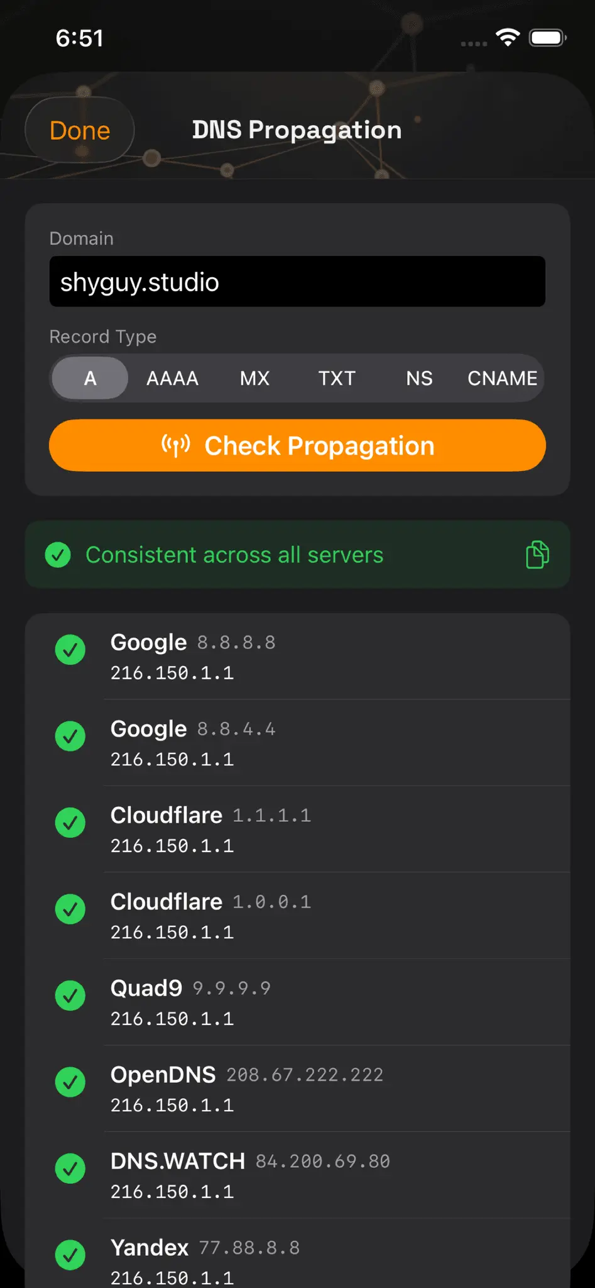The image size is (595, 1288).
Task: Tap the Done button
Action: (x=80, y=130)
